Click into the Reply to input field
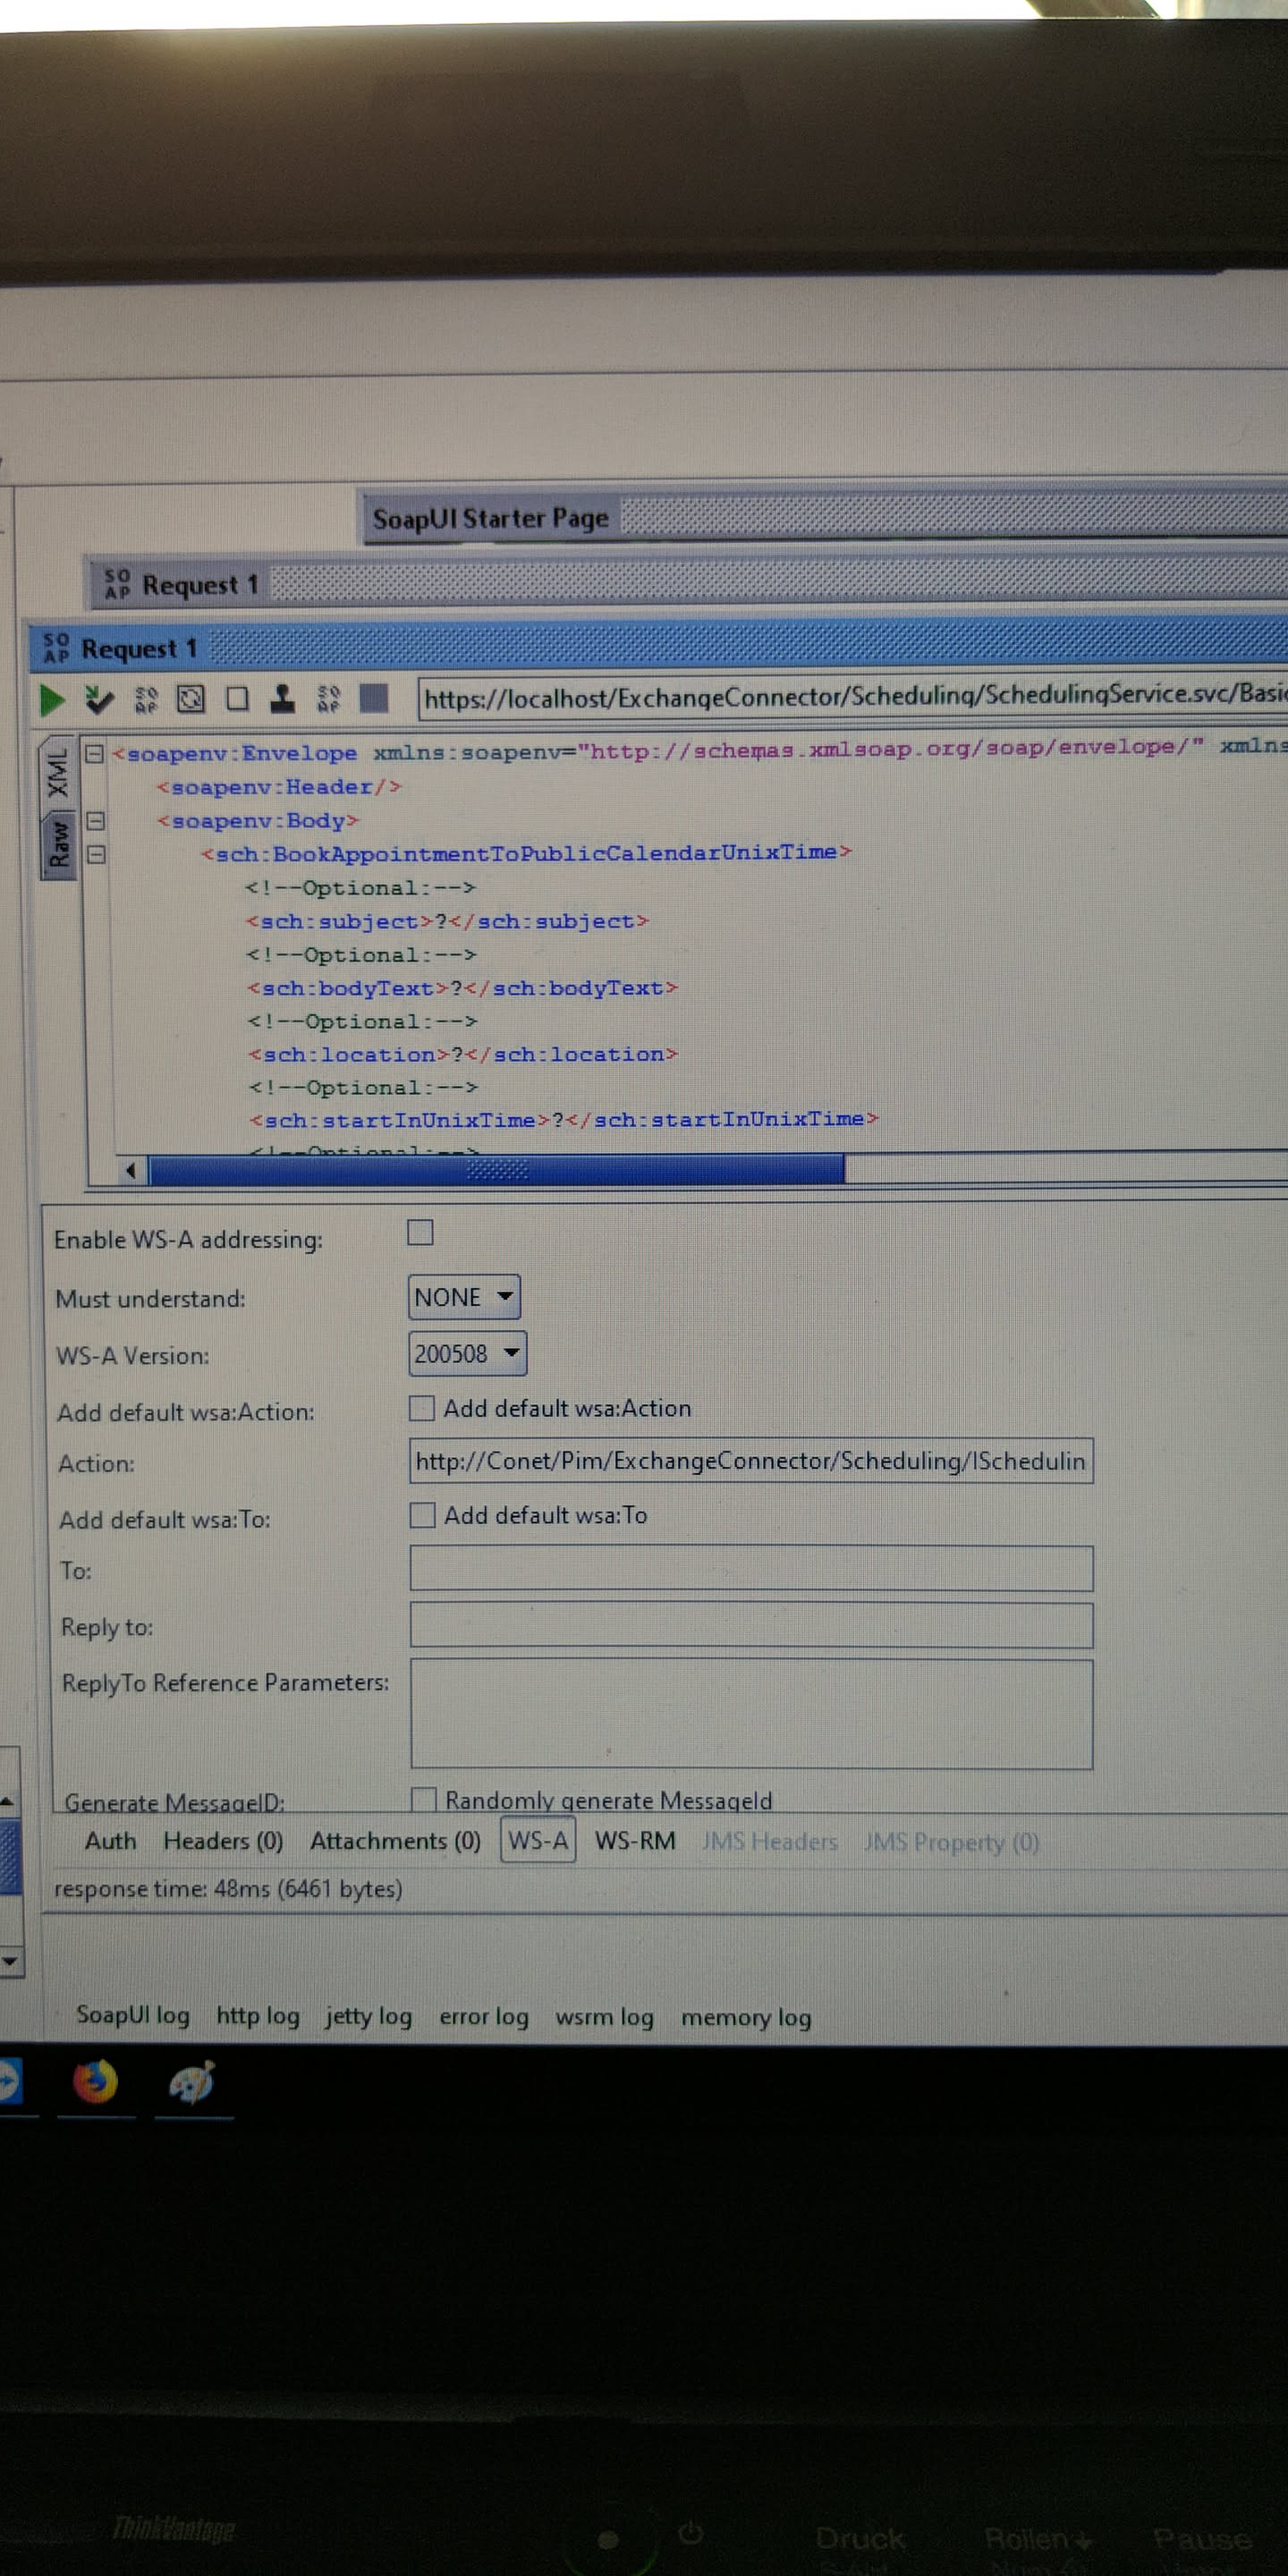This screenshot has width=1288, height=2576. (751, 1625)
